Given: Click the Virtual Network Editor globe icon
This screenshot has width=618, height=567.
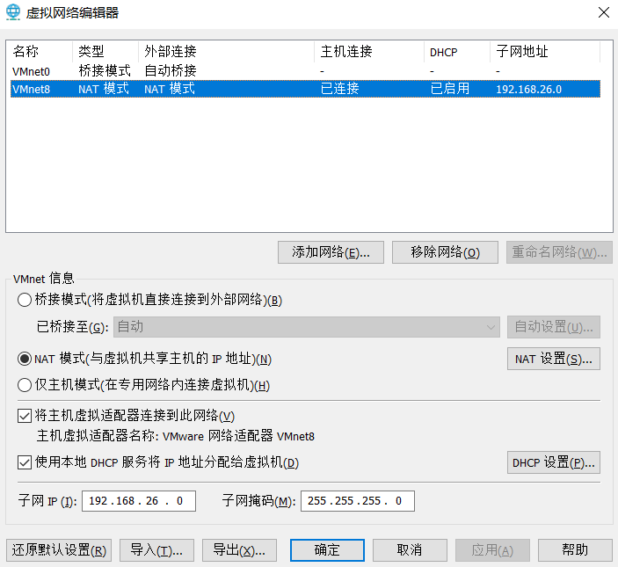Looking at the screenshot, I should [x=13, y=12].
